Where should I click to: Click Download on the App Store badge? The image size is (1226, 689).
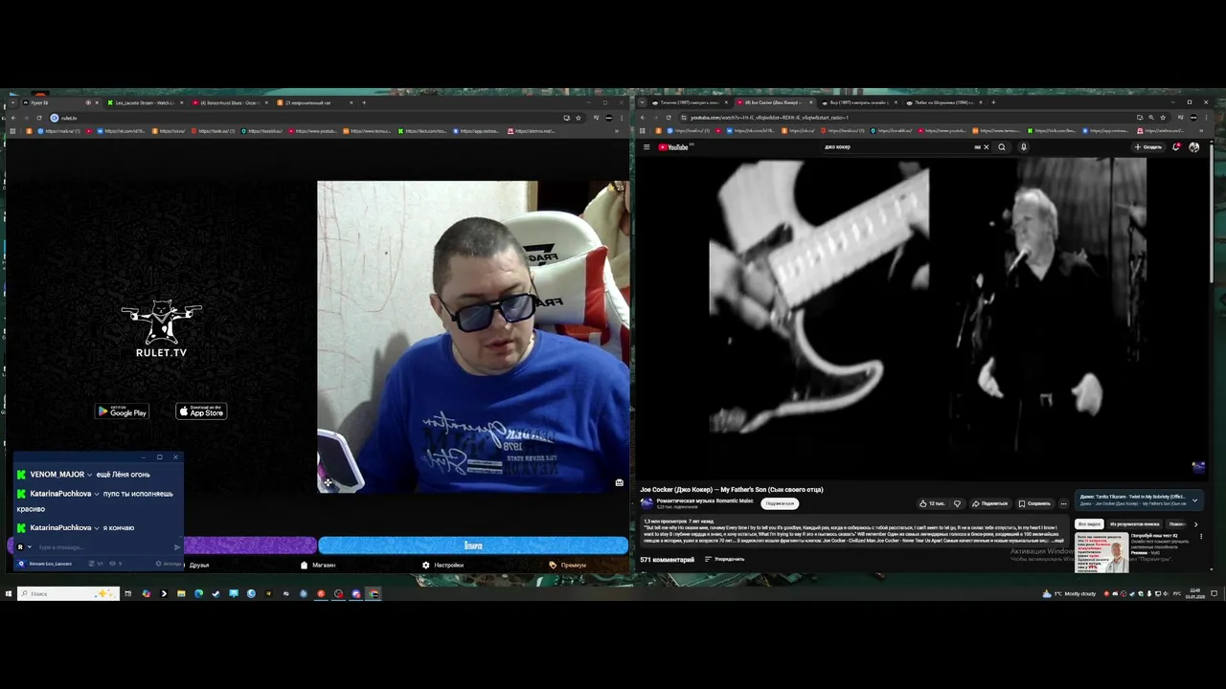coord(201,411)
